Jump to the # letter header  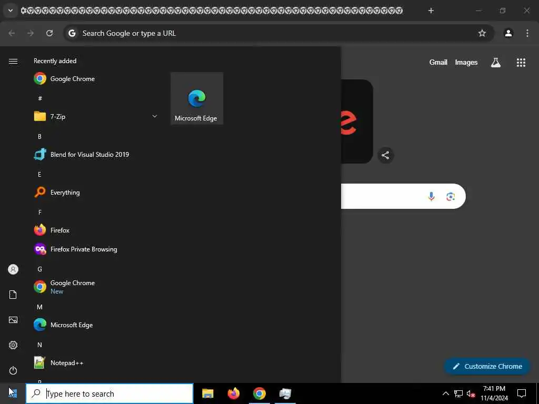(40, 98)
